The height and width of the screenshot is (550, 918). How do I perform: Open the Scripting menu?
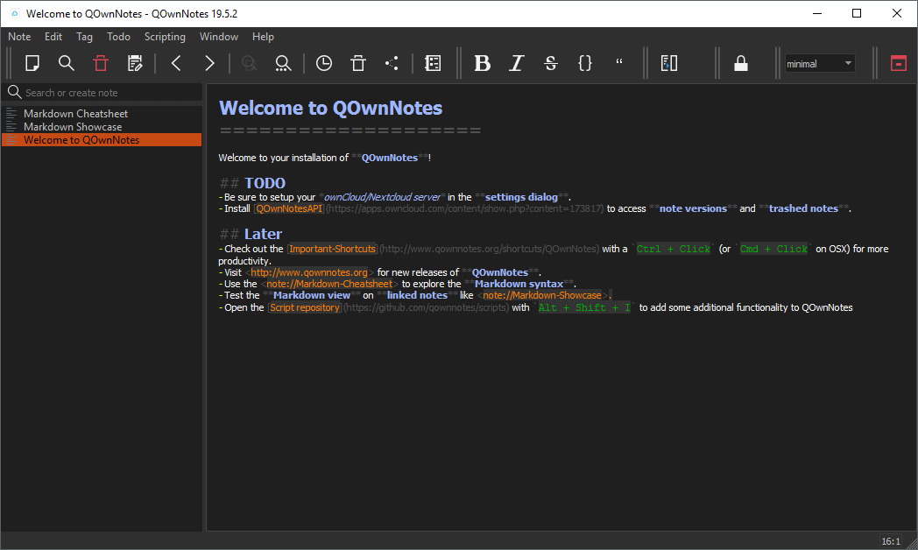(165, 37)
